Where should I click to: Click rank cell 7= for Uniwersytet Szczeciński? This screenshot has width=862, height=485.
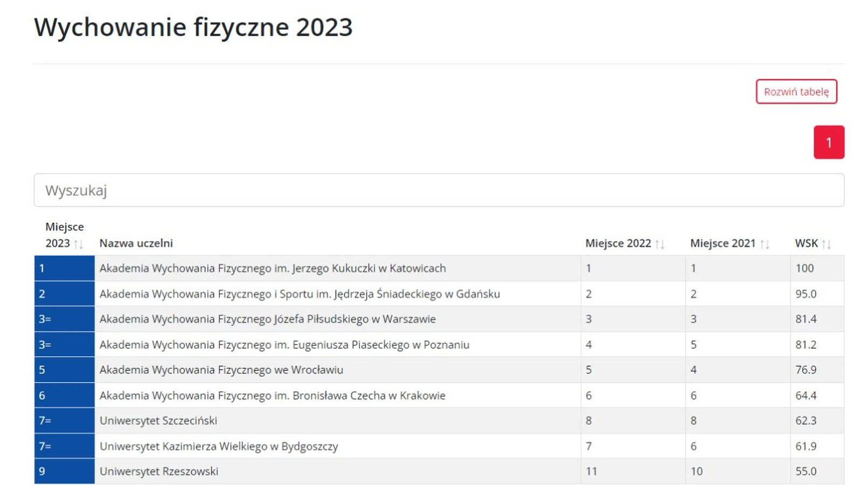(x=65, y=420)
